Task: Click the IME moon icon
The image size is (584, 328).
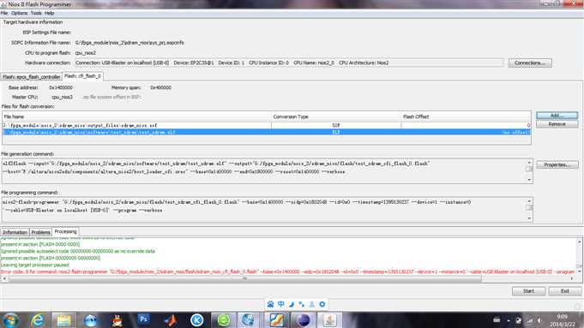Action: 292,304
